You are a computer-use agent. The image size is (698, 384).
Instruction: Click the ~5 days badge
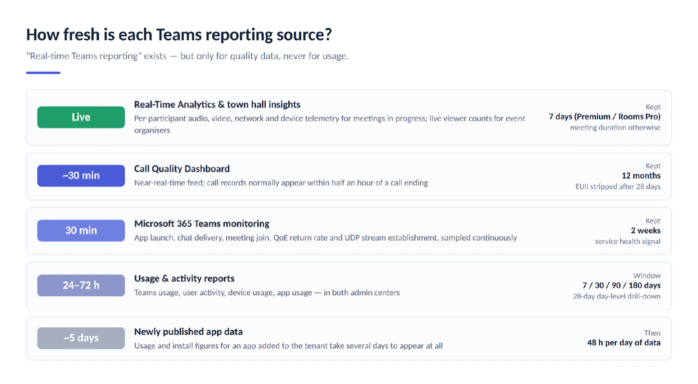[81, 338]
